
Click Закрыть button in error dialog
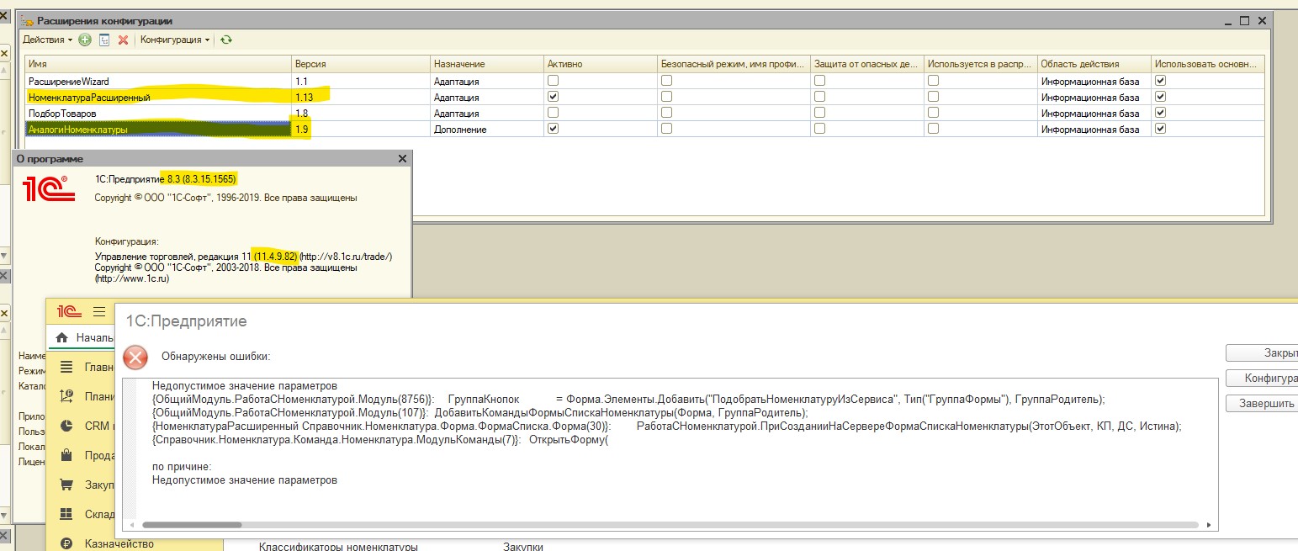1261,352
